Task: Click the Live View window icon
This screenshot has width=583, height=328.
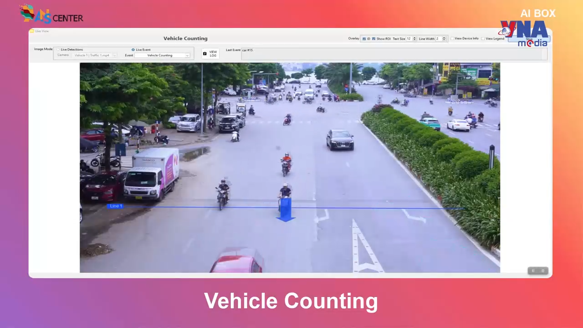Action: [32, 31]
